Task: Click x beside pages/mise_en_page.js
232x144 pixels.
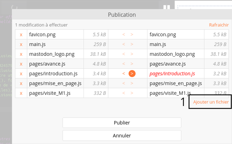Action: (x=21, y=84)
